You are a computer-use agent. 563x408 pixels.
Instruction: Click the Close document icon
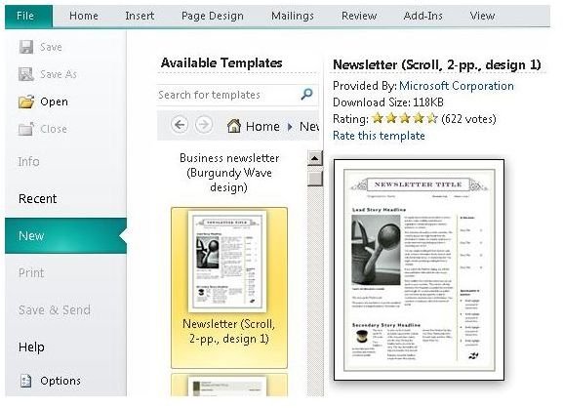(25, 129)
